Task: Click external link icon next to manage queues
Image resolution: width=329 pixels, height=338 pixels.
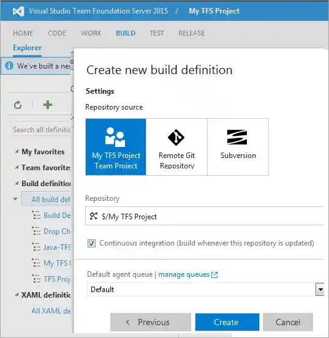Action: pos(214,274)
